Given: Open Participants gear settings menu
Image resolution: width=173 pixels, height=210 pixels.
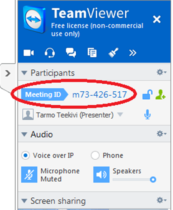Looking at the screenshot, I should pos(162,72).
